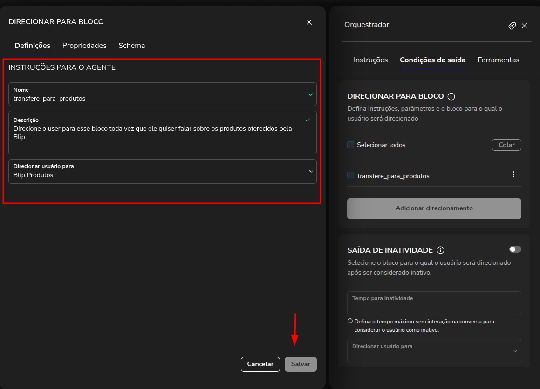
Task: Enable the Saída de inatividade toggle
Action: point(515,249)
